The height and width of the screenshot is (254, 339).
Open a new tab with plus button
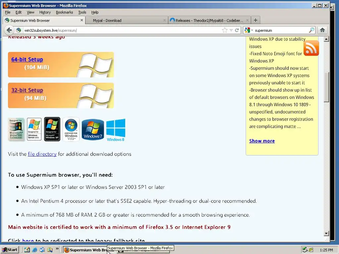tap(256, 20)
